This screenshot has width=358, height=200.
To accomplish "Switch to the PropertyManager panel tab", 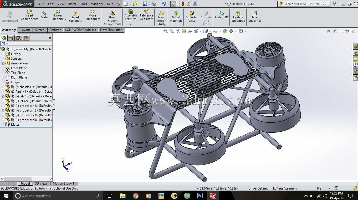I will [x=11, y=38].
